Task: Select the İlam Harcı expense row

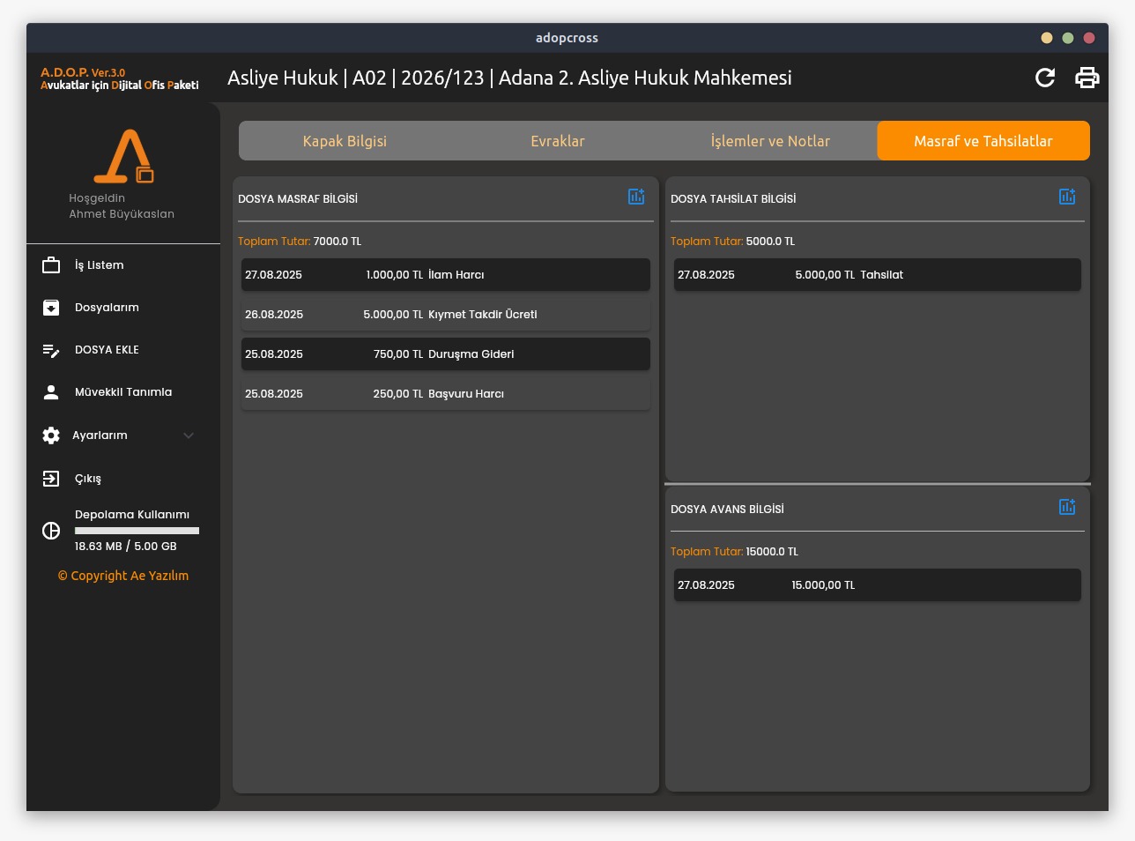Action: pos(445,275)
